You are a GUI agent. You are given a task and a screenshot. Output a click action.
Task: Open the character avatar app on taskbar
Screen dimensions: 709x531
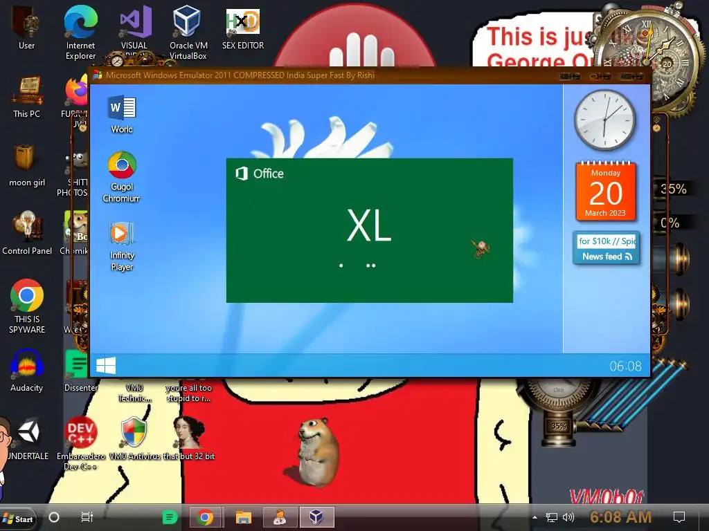(280, 517)
